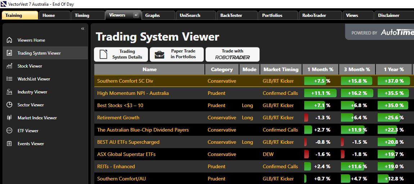Open the Timing tab

88,15
